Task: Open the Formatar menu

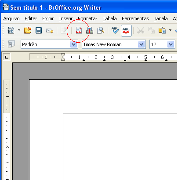Action: point(87,18)
